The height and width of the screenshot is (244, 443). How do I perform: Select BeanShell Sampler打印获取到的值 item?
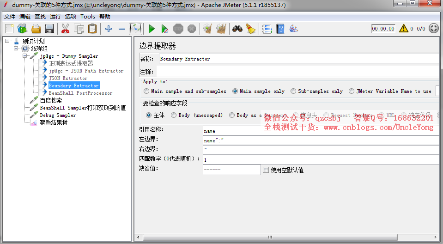[83, 107]
